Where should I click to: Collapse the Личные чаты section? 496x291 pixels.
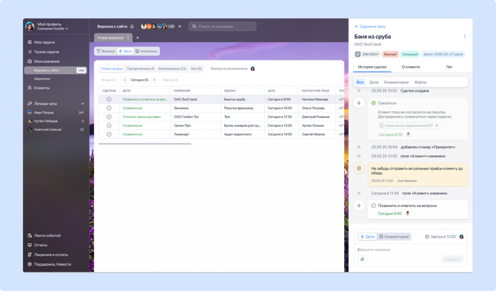(x=82, y=103)
